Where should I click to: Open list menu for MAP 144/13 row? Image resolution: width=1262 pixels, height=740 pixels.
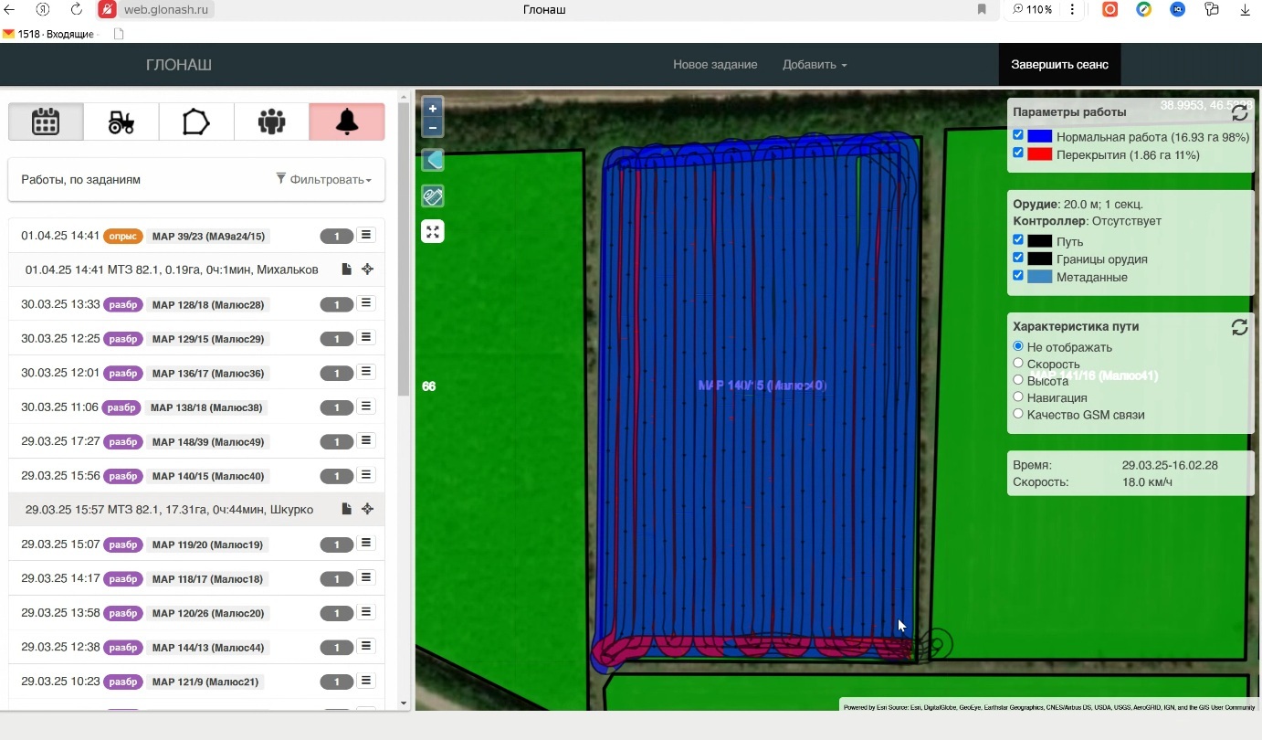click(366, 646)
